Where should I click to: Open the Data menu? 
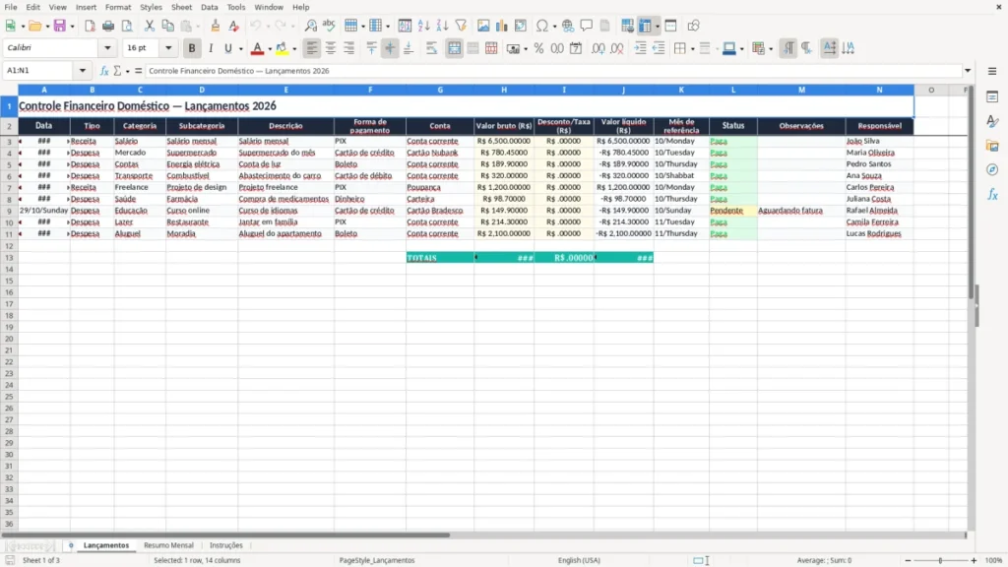[x=209, y=7]
